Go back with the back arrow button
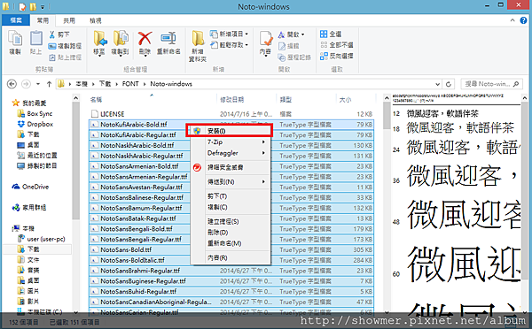Image resolution: width=532 pixels, height=329 pixels. [x=12, y=84]
